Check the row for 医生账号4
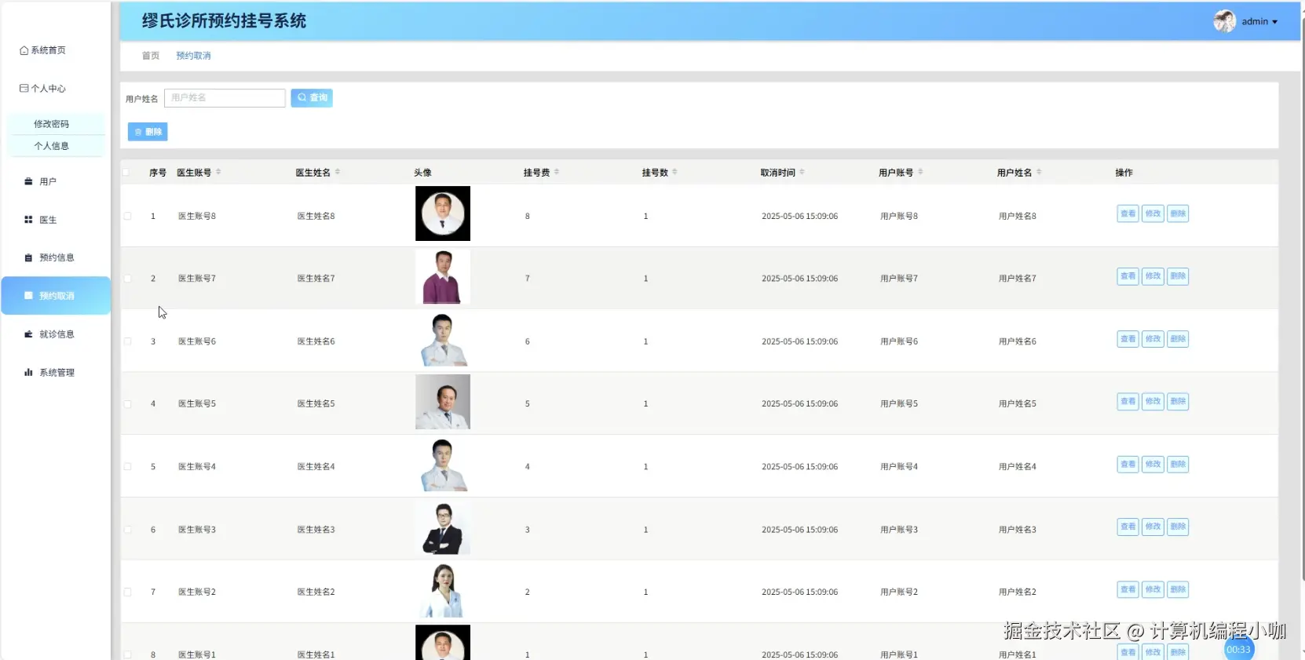Screen dimensions: 1305x660 click(x=127, y=466)
